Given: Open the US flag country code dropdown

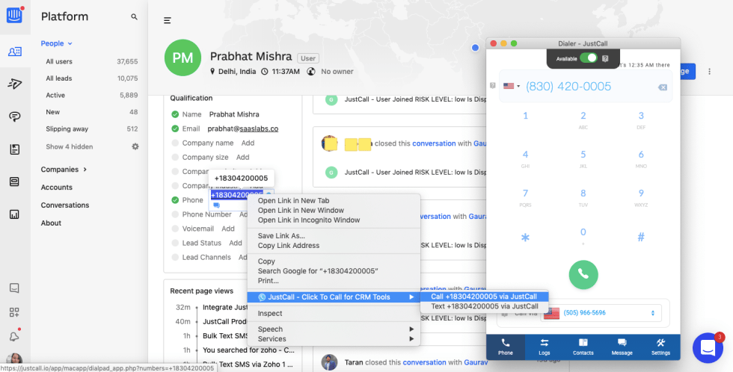Looking at the screenshot, I should pos(512,86).
